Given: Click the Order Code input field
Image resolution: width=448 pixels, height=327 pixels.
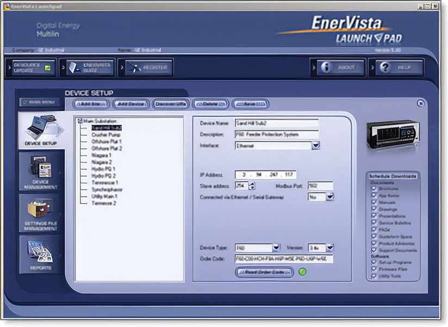Looking at the screenshot, I should tap(284, 259).
